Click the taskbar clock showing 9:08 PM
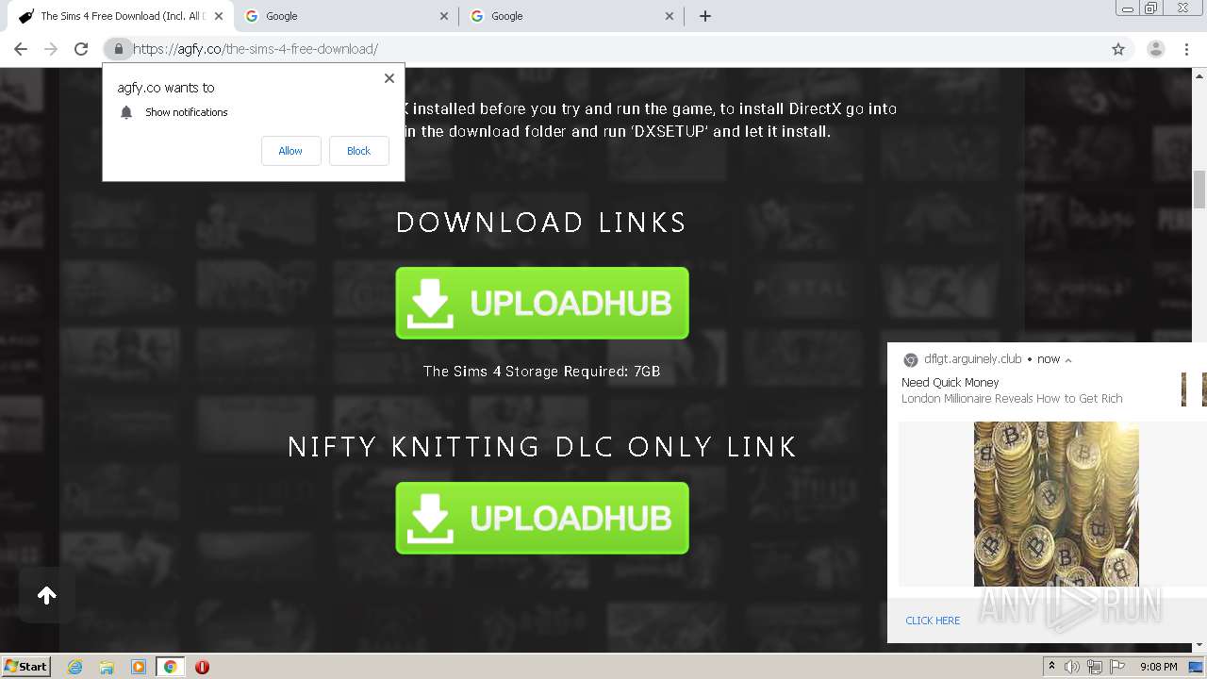This screenshot has height=679, width=1207. click(x=1158, y=667)
